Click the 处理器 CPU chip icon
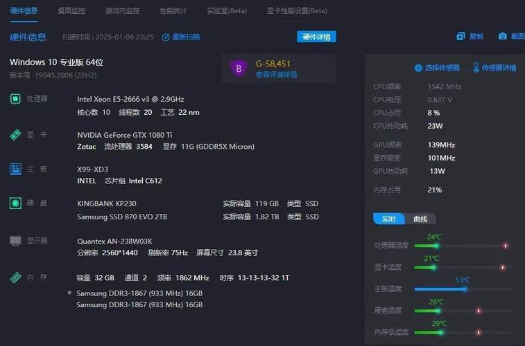 click(x=15, y=98)
